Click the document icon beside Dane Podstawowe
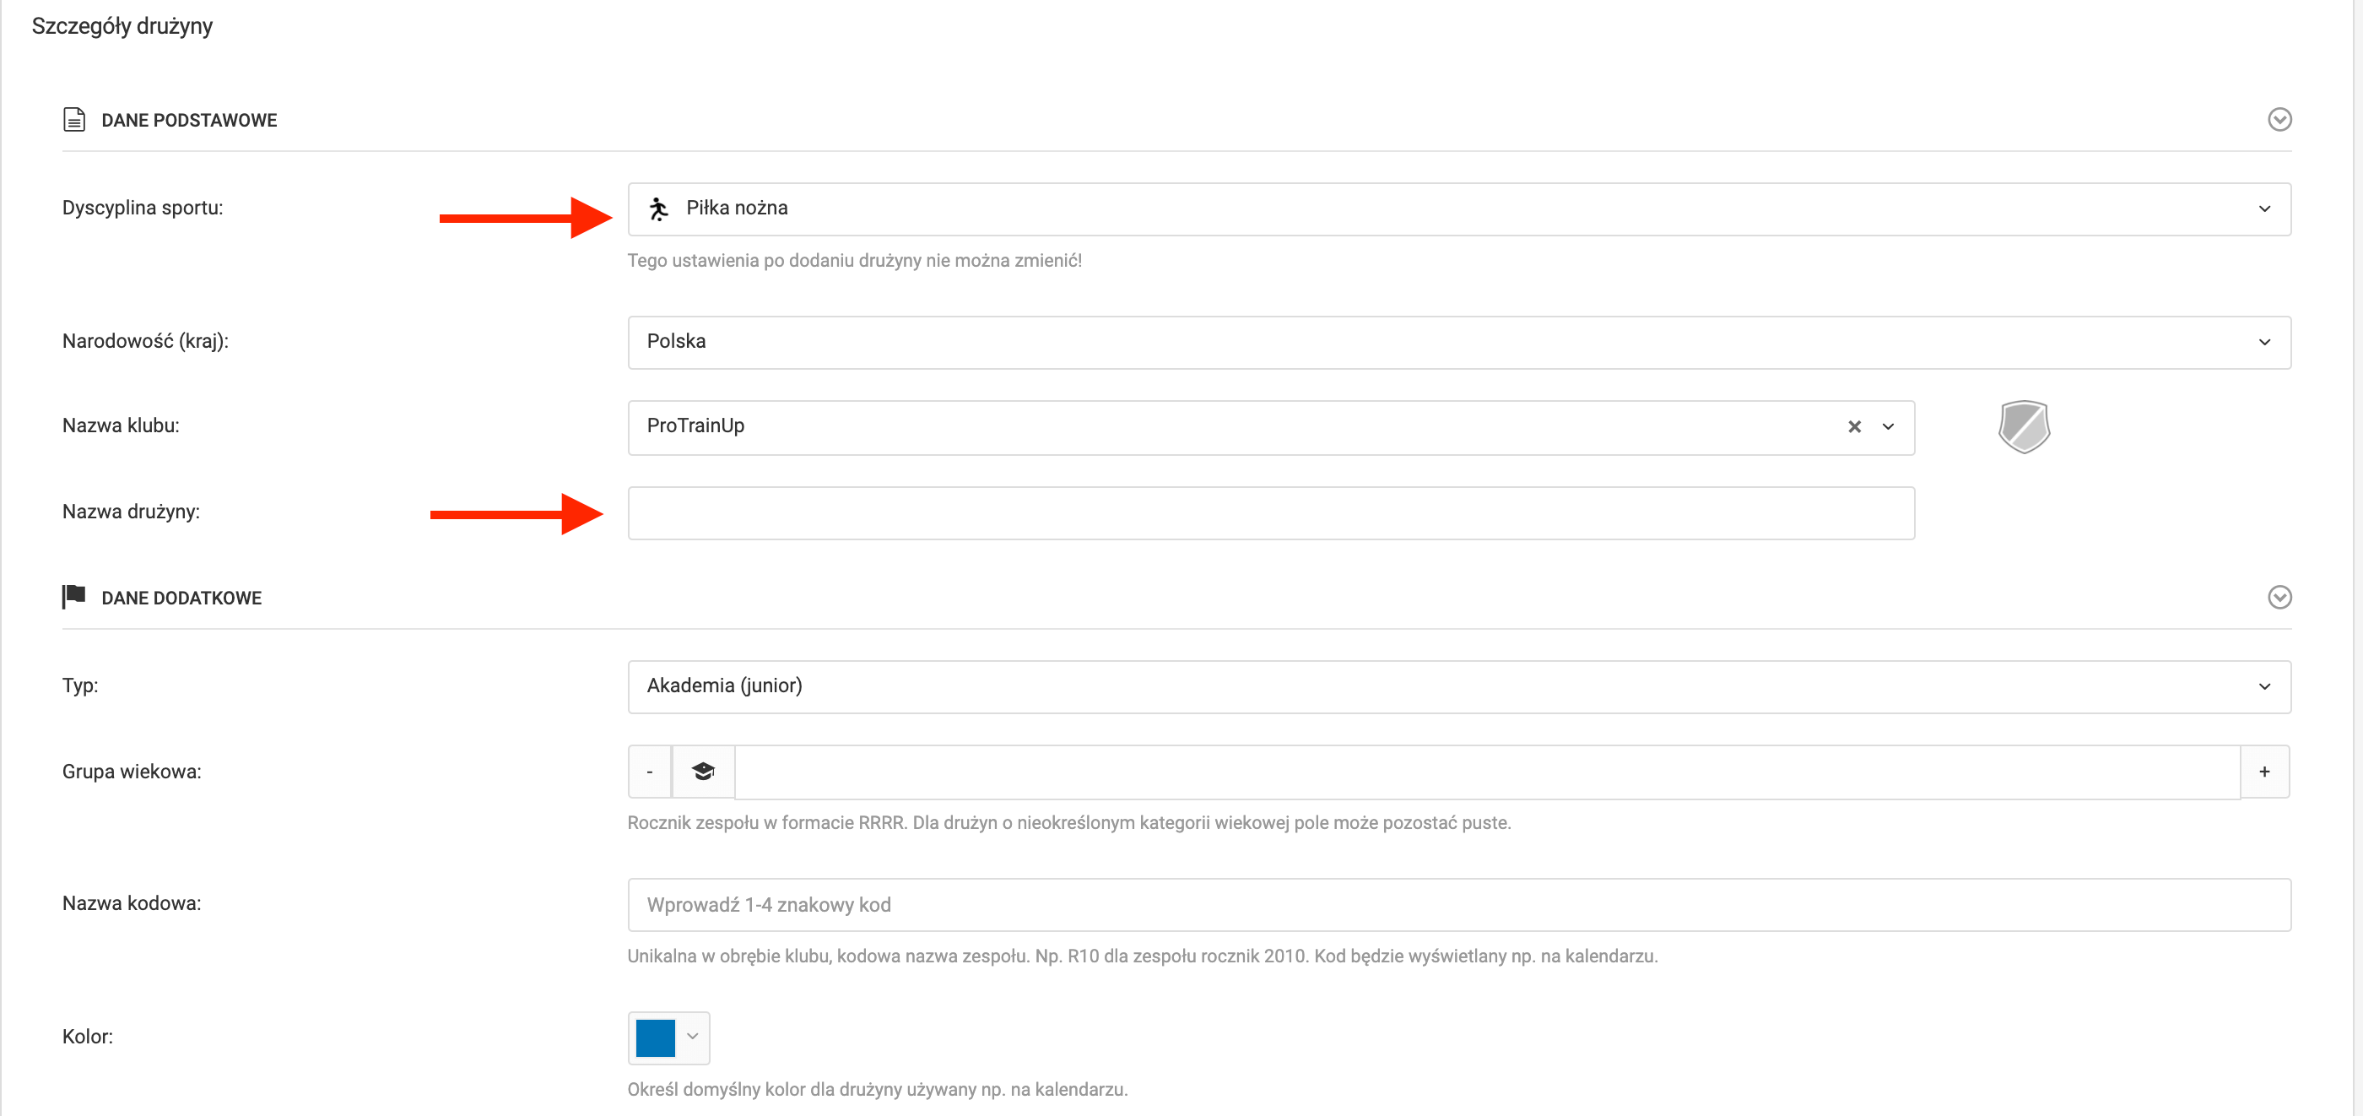 pos(74,120)
